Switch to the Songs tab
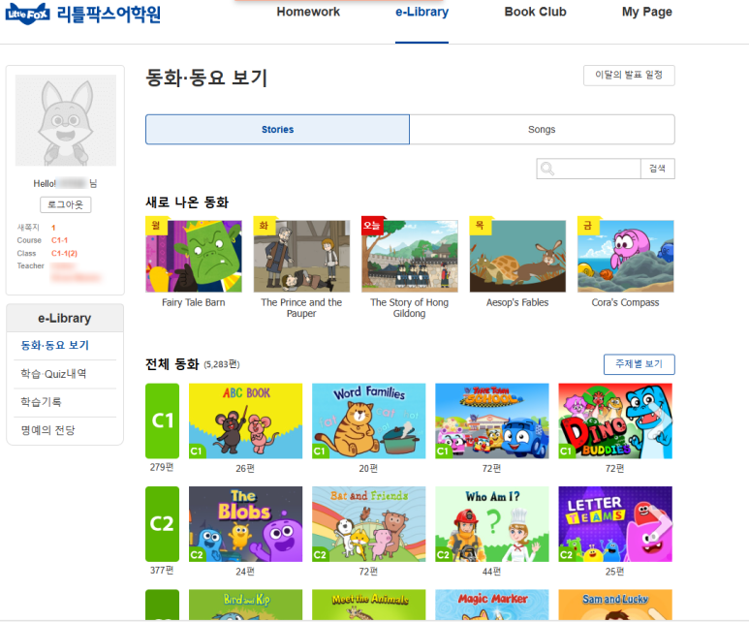The height and width of the screenshot is (622, 749). tap(542, 130)
